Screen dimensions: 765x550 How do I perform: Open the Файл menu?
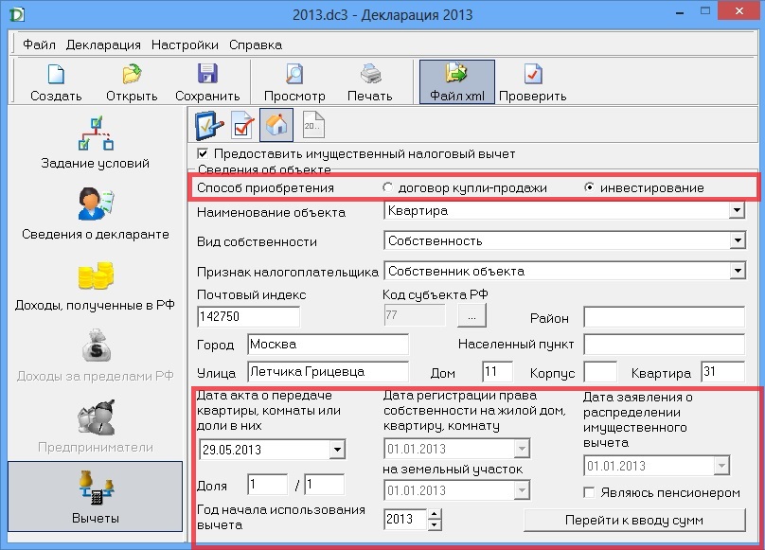pyautogui.click(x=39, y=44)
